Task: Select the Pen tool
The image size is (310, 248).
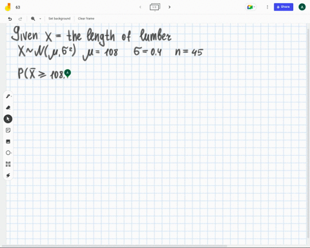Action: (8, 96)
